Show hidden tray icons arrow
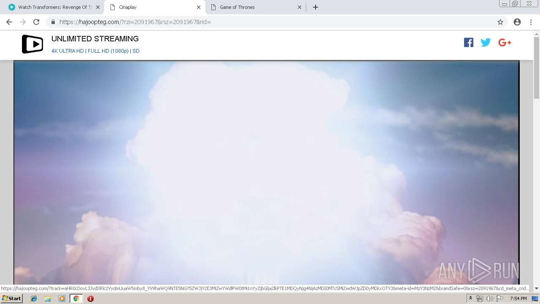 (470, 299)
